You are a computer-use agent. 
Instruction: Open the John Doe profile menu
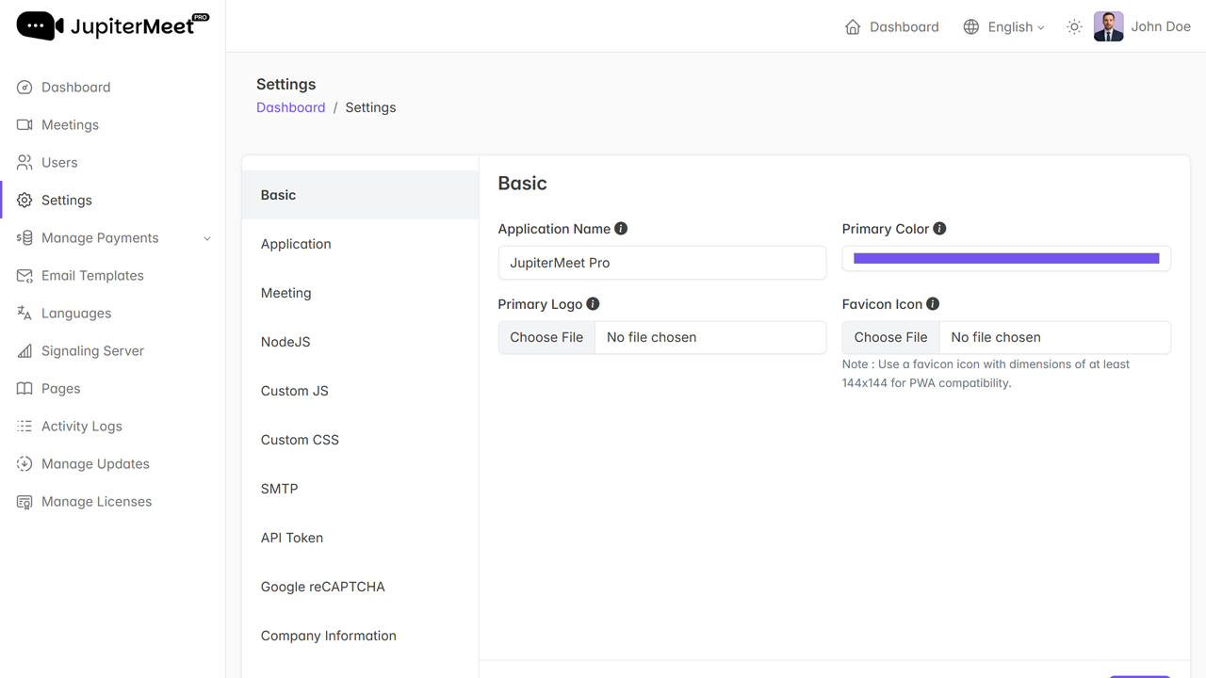(x=1142, y=27)
